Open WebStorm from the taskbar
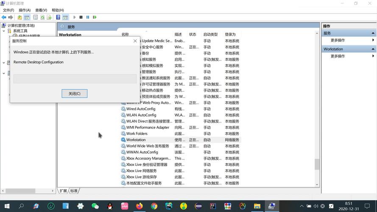Image resolution: width=377 pixels, height=212 pixels. [x=169, y=206]
